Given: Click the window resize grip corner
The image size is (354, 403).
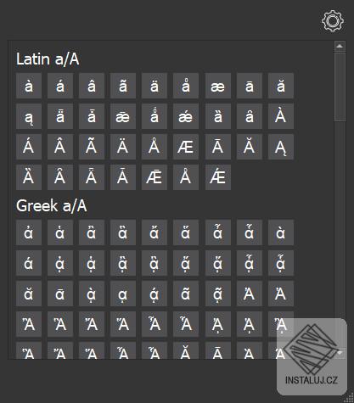Looking at the screenshot, I should click(x=350, y=400).
